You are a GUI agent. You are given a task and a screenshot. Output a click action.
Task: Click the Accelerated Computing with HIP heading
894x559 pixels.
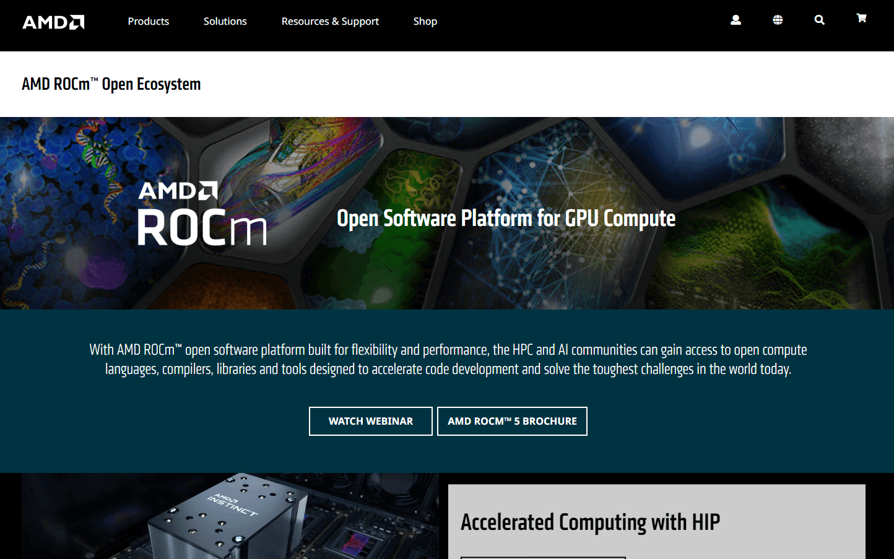pyautogui.click(x=590, y=522)
